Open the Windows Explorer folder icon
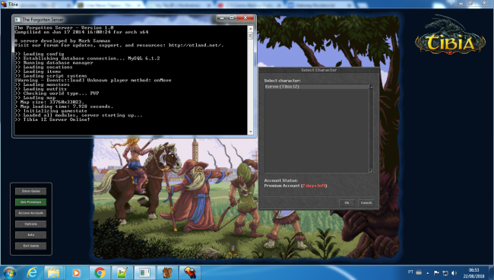Screen dimensions: 494x280 point(53,272)
